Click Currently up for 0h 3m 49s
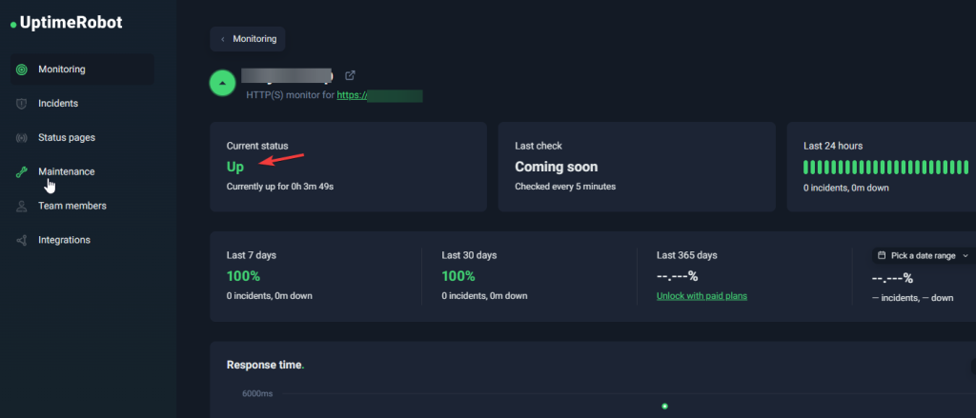The height and width of the screenshot is (418, 976). click(280, 186)
